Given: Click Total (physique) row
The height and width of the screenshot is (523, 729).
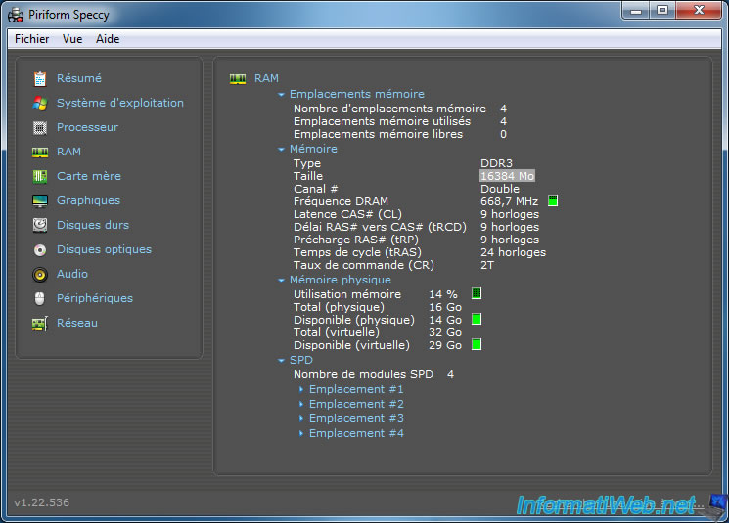Looking at the screenshot, I should (x=378, y=307).
